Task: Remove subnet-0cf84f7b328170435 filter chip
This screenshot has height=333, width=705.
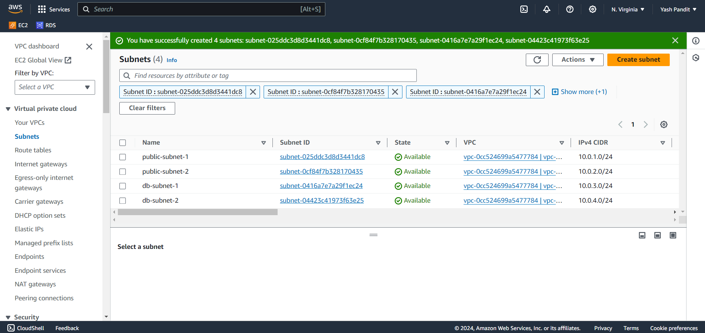Action: pyautogui.click(x=395, y=92)
